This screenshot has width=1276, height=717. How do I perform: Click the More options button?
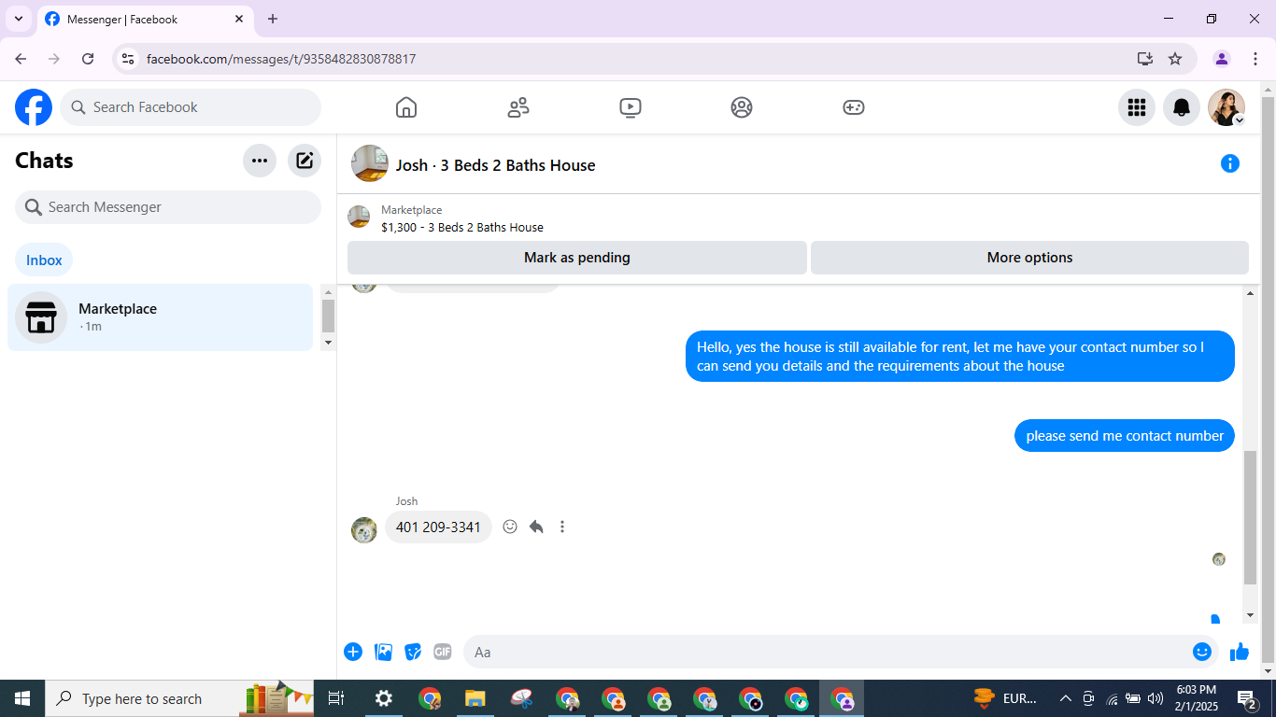pos(1029,258)
